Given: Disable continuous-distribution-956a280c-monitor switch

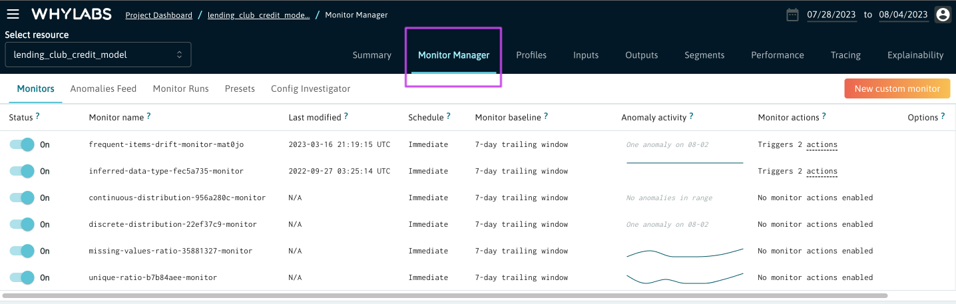Looking at the screenshot, I should point(22,198).
